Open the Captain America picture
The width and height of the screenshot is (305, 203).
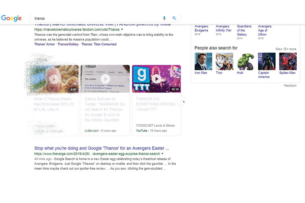point(266,61)
